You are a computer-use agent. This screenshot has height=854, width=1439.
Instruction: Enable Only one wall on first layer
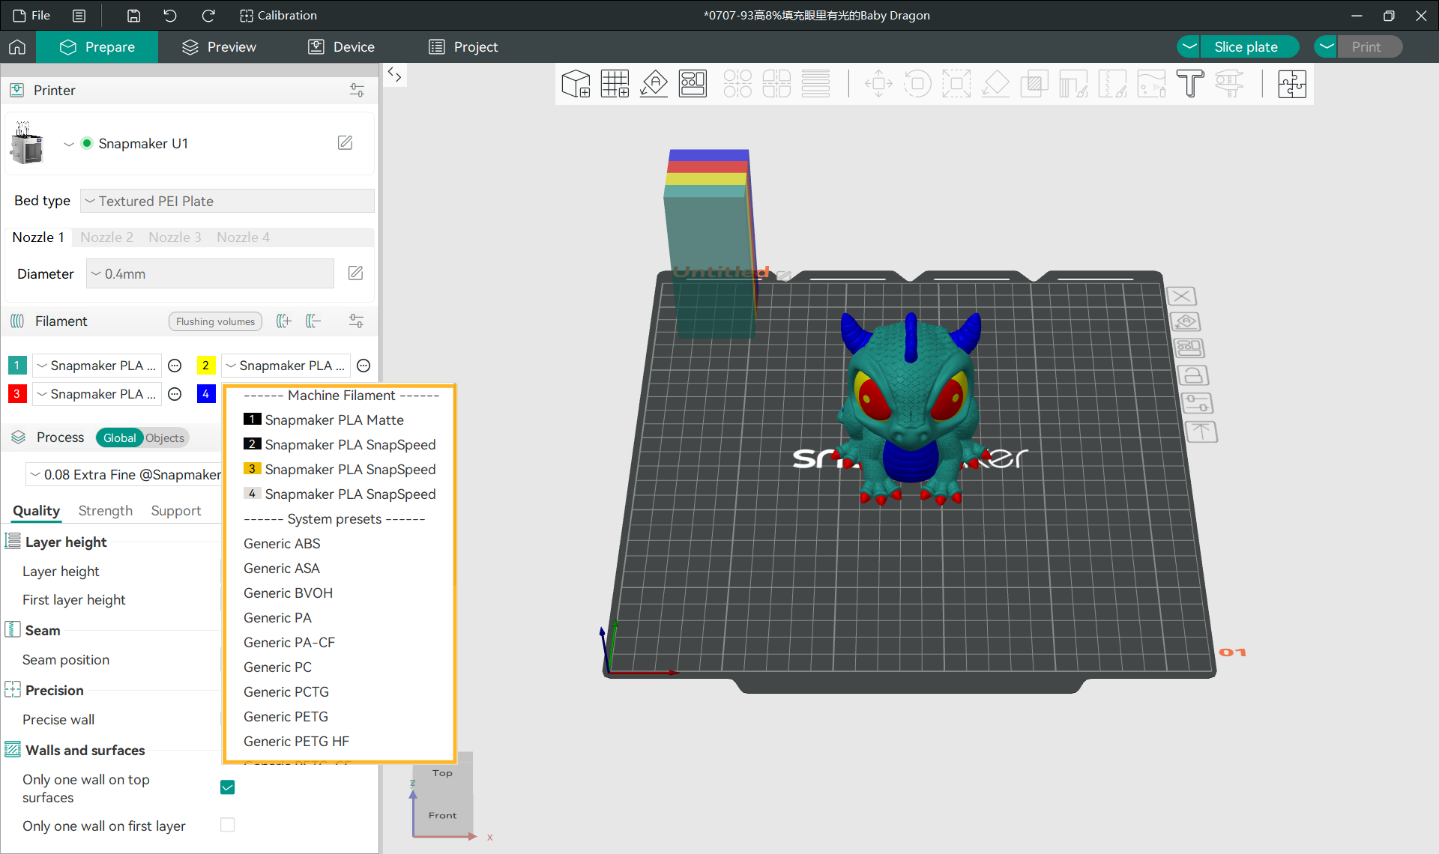coord(228,825)
